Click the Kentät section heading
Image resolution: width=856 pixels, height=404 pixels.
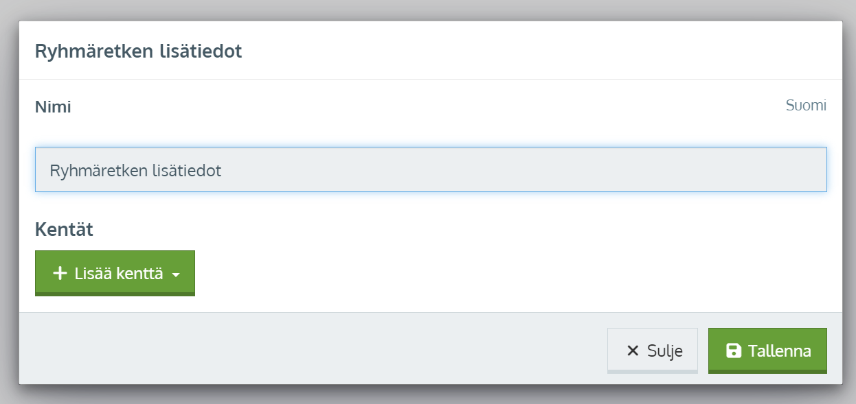coord(64,230)
